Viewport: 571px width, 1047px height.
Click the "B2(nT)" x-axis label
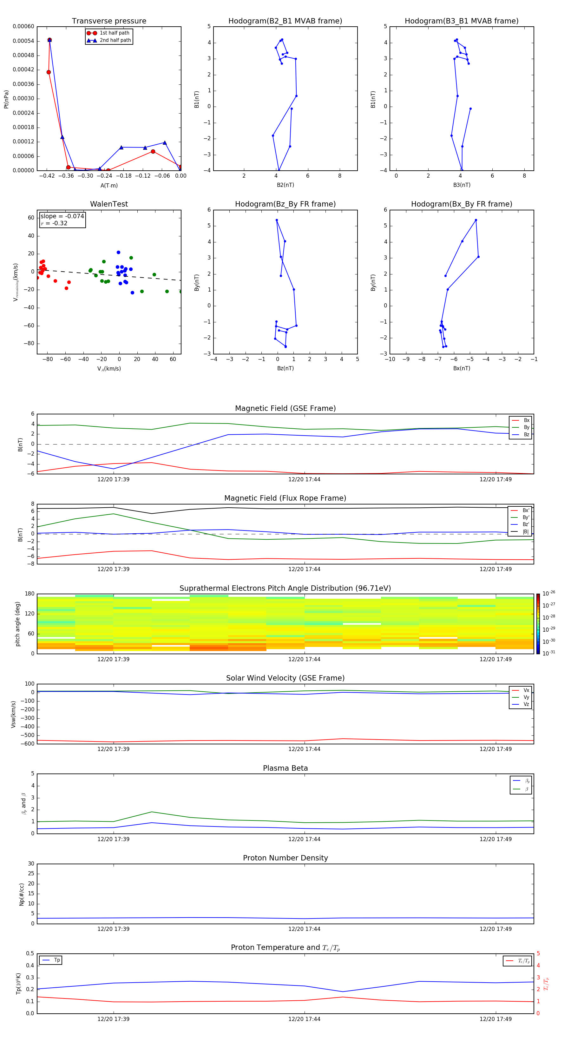285,185
